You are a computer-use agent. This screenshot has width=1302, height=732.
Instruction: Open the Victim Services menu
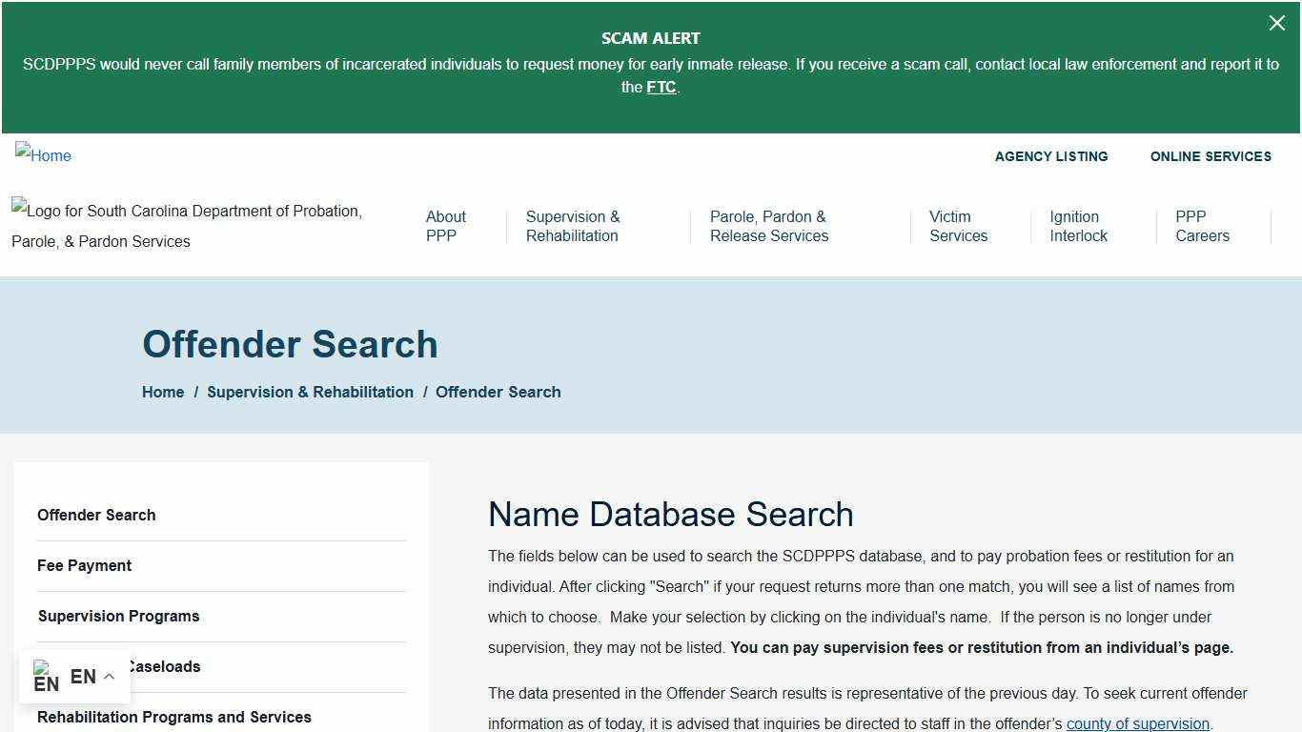pos(958,226)
